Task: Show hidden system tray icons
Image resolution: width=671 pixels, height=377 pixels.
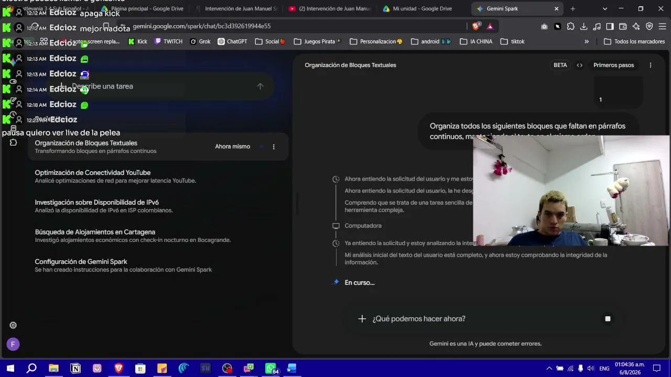Action: tap(549, 369)
